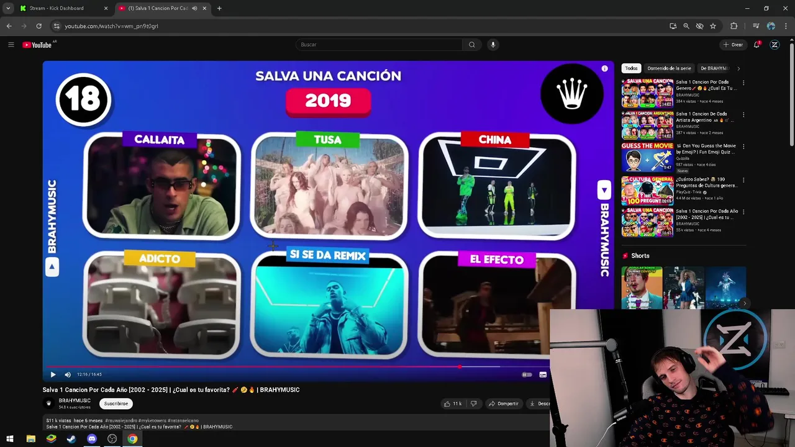Dislike the video with thumbs down

pos(474,404)
